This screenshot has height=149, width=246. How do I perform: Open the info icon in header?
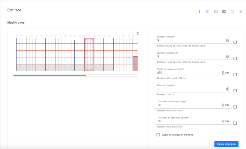(199, 11)
